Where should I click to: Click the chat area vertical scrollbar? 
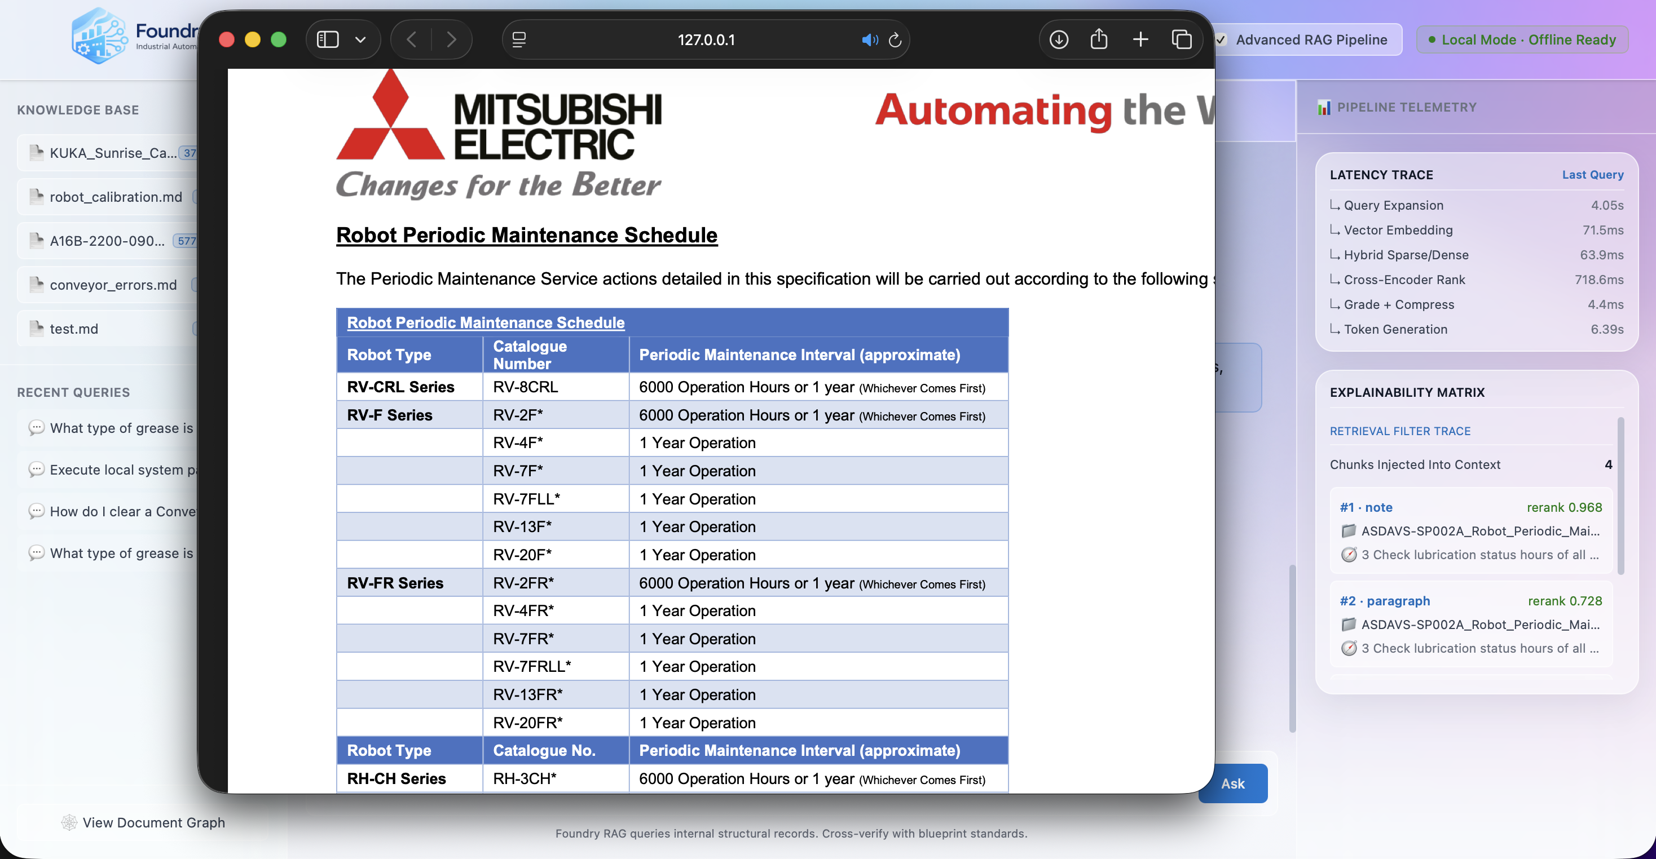click(x=1292, y=649)
